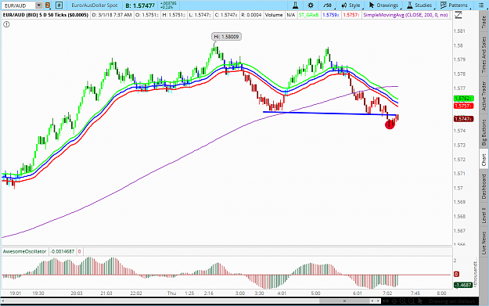Click the chart scale toggle icon

click(458, 15)
